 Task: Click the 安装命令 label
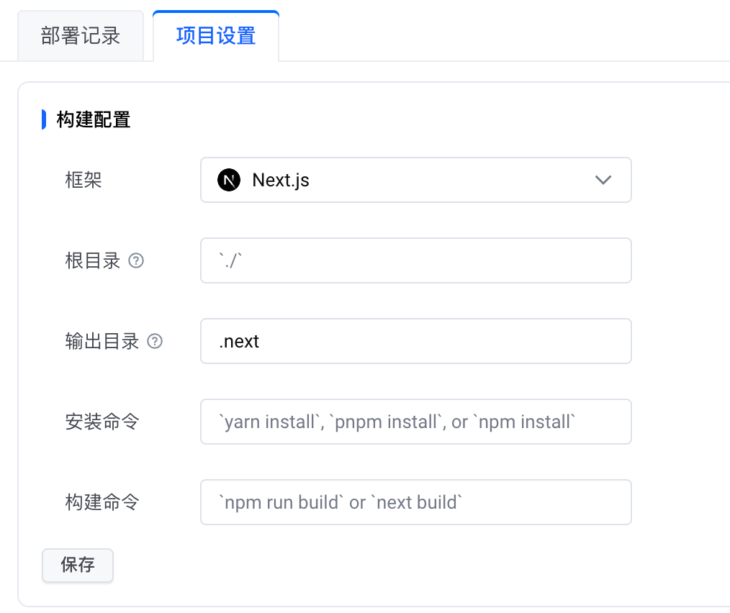(102, 422)
